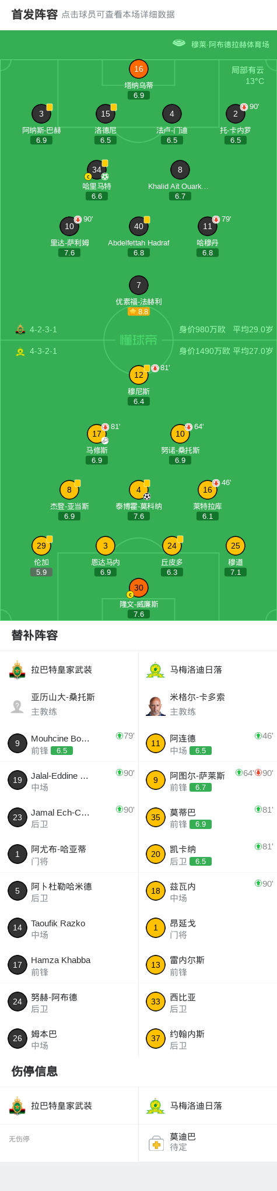
Task: Tap yellow goalkeeper number 30 icon
Action: coord(139,588)
